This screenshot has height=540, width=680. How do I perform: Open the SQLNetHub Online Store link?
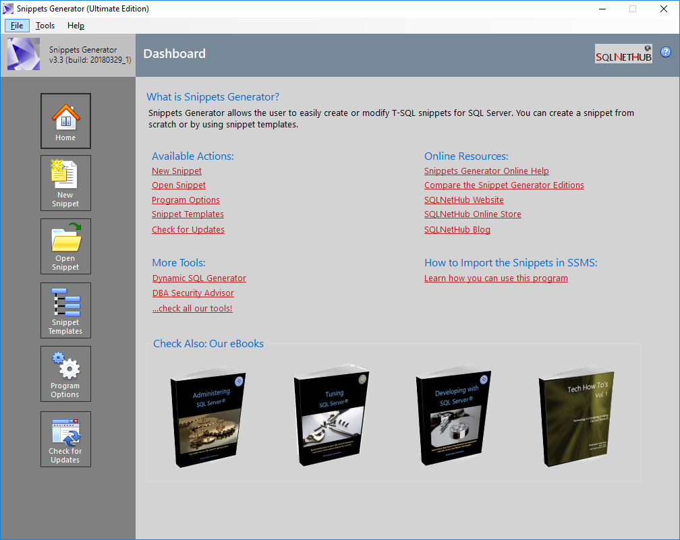point(473,214)
